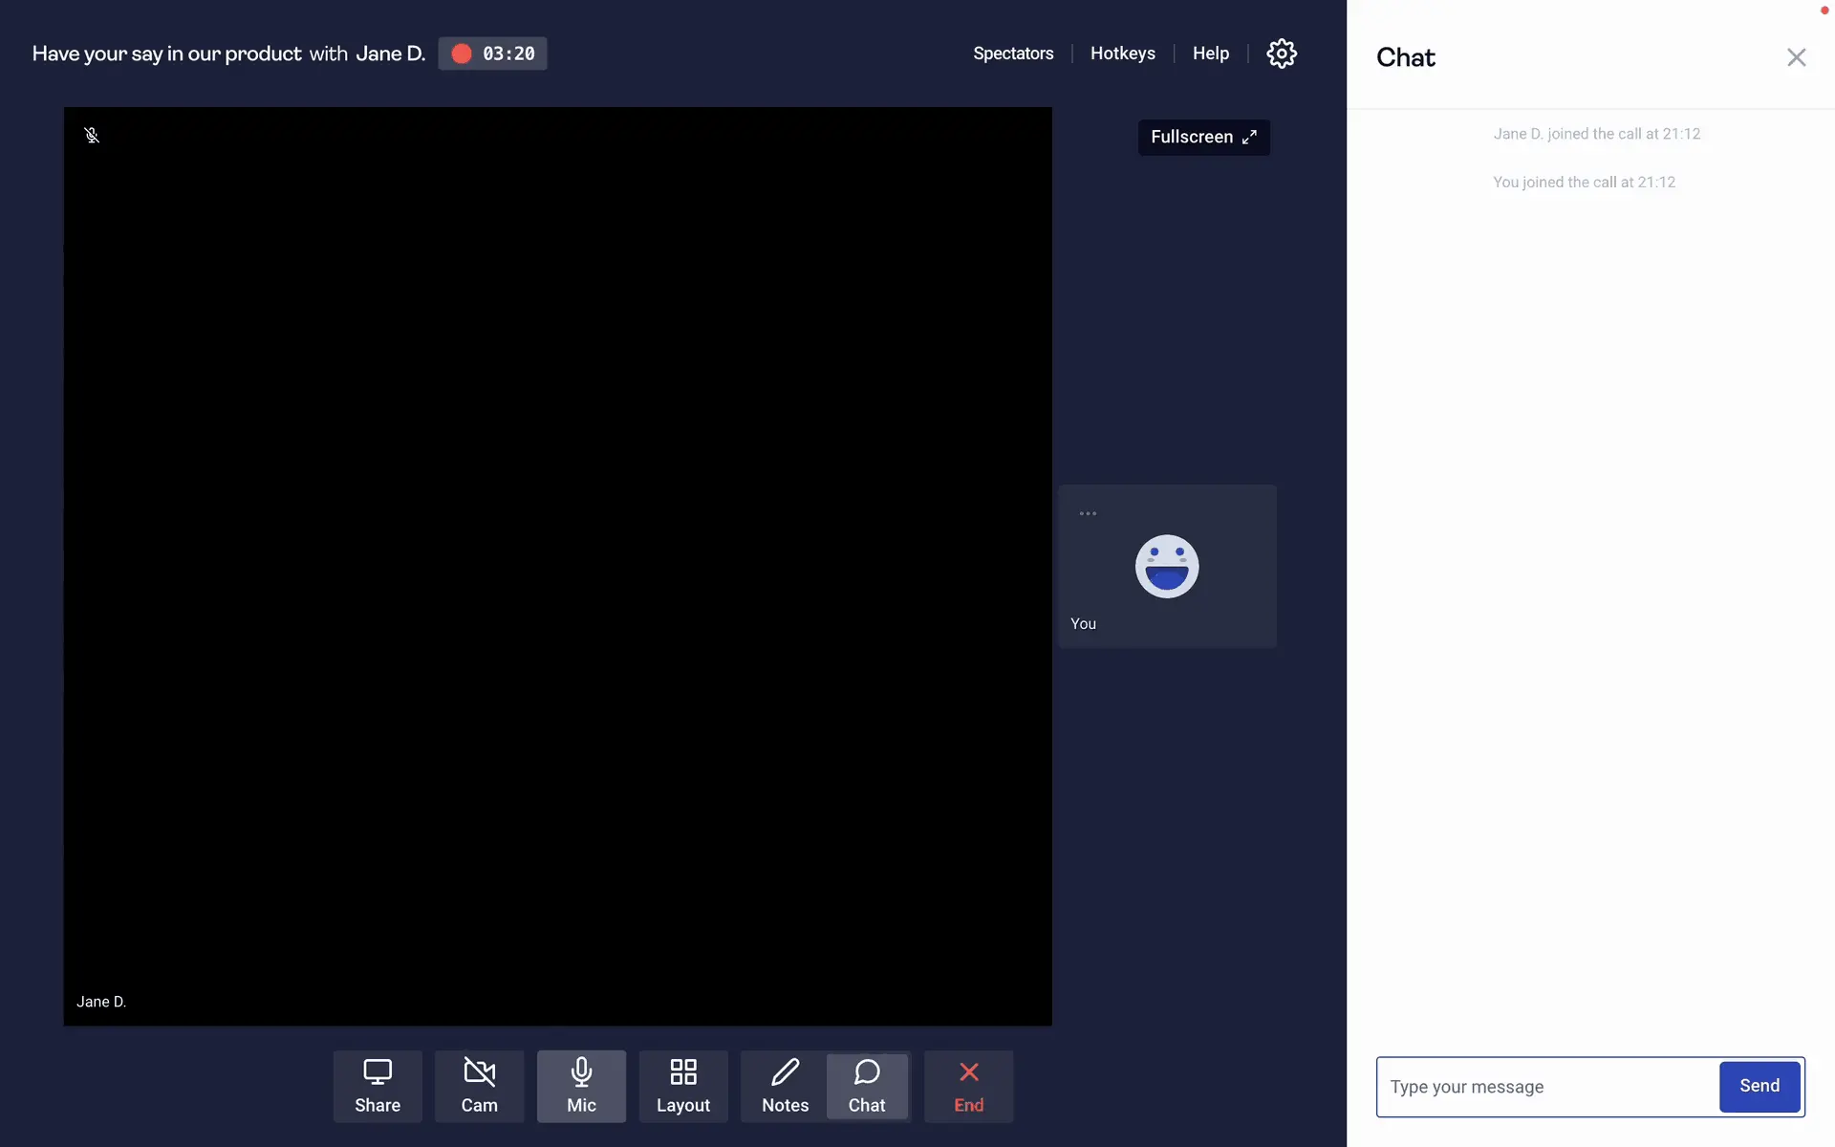Open three-dot menu on You tile
This screenshot has width=1835, height=1147.
coord(1088,513)
